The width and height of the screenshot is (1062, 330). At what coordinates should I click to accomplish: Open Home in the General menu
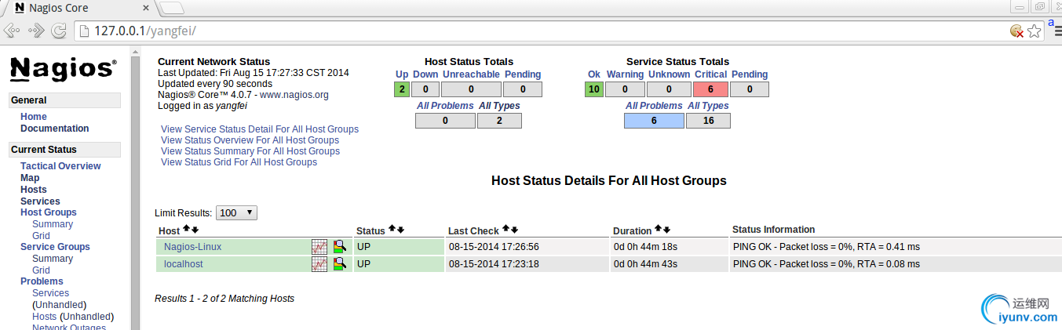pos(34,117)
